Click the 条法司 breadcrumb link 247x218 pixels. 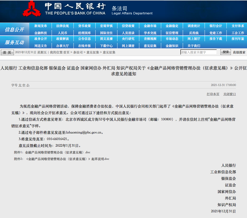pyautogui.click(x=78, y=52)
